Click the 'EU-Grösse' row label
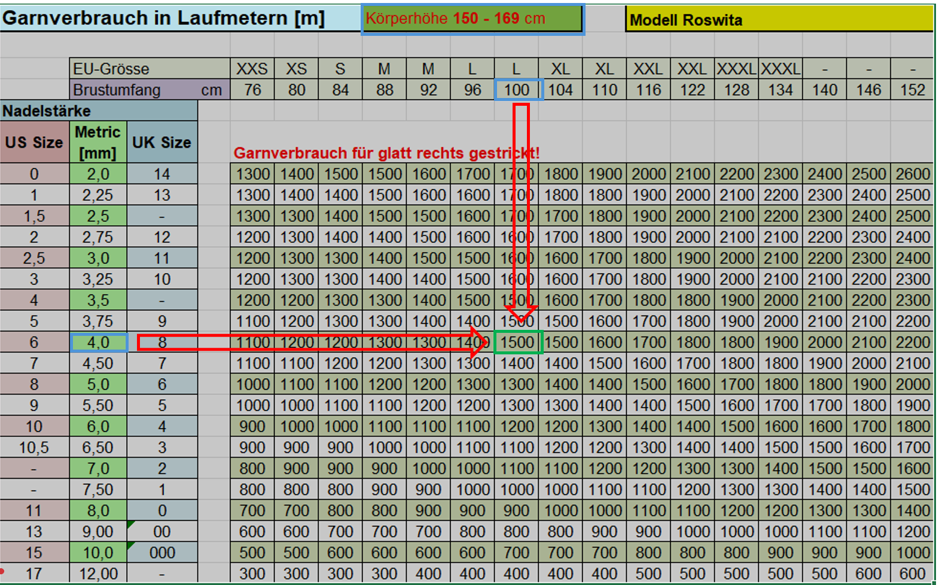Screen dimensions: 939x585 [x=111, y=69]
